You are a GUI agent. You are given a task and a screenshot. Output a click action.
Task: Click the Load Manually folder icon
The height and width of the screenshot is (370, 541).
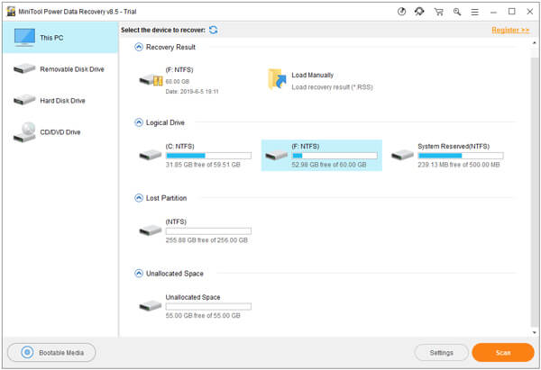[277, 79]
